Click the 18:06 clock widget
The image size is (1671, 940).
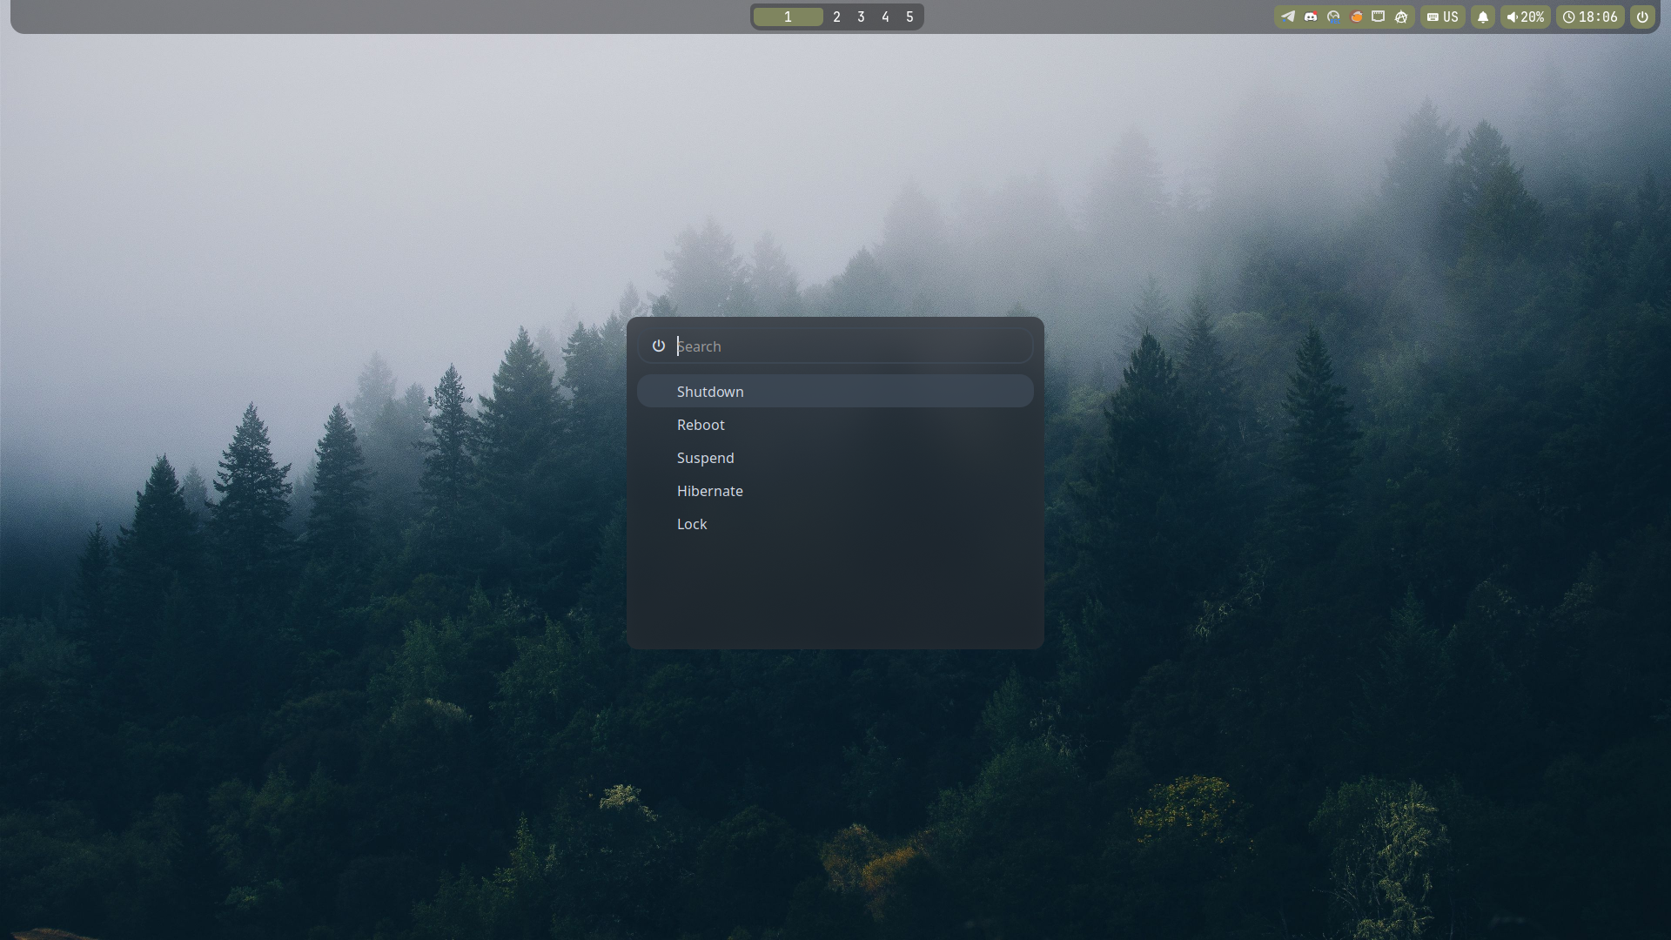[x=1590, y=17]
